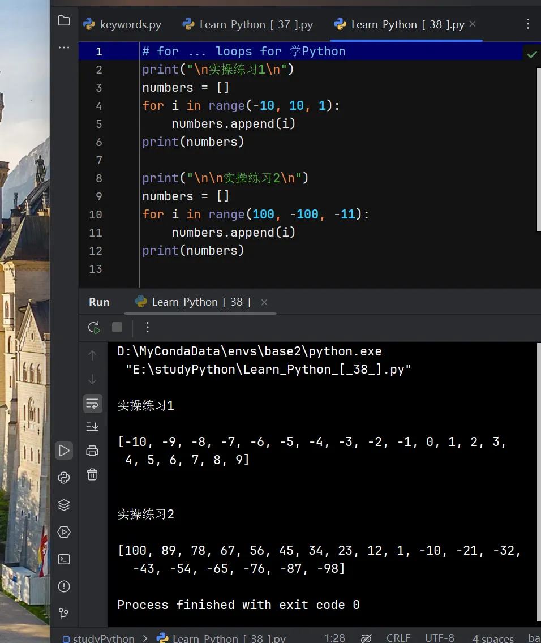Place cursor on 'print(numbers)' line 6
Viewport: 541px width, 643px height.
pos(193,142)
